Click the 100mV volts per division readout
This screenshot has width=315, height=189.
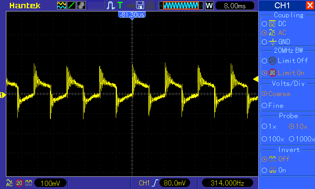[x=50, y=183]
